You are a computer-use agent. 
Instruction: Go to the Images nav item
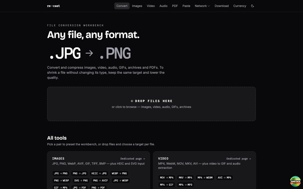(x=137, y=6)
